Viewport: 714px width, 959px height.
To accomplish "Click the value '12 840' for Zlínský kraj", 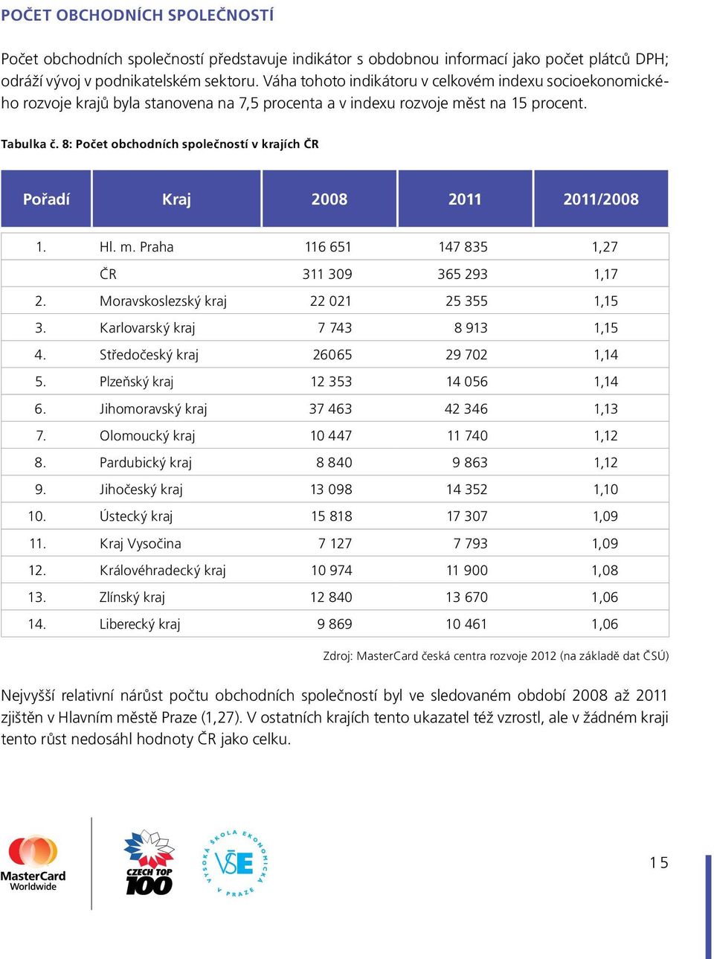I will [x=331, y=597].
